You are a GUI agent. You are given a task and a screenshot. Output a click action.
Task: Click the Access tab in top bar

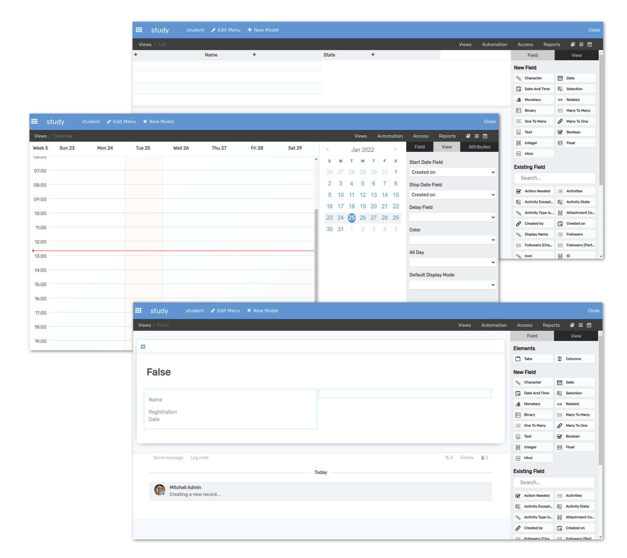click(x=525, y=44)
